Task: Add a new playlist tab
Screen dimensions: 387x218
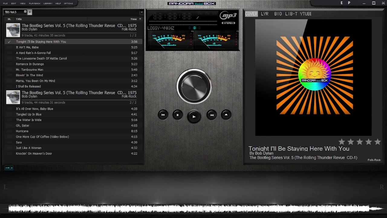Action: pos(30,12)
